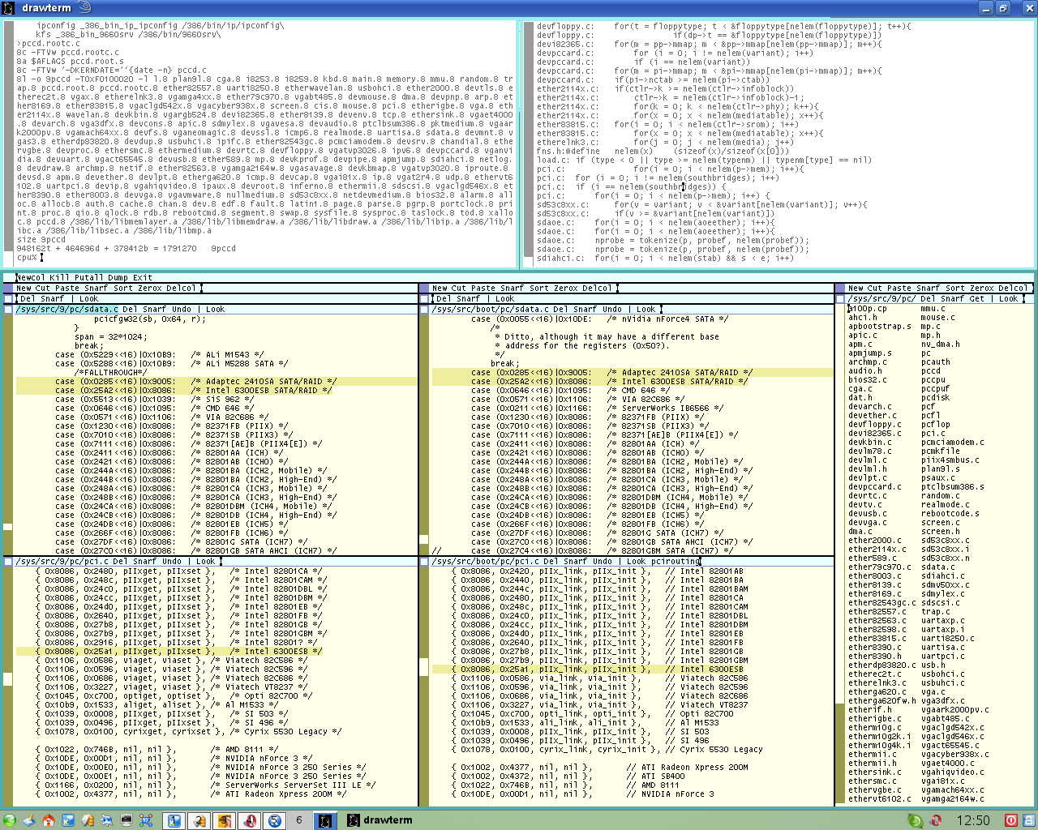
Task: Click Snarf in /sys/src/boot/pc/pci.c tag
Action: click(575, 561)
